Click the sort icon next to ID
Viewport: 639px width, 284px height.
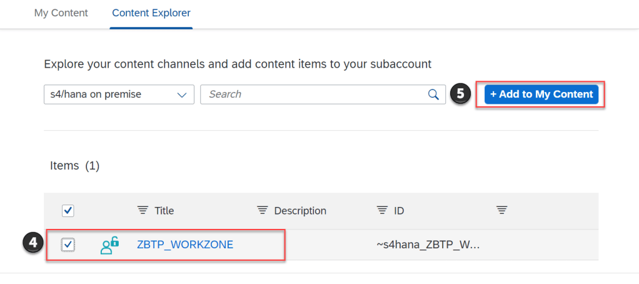[x=381, y=211]
